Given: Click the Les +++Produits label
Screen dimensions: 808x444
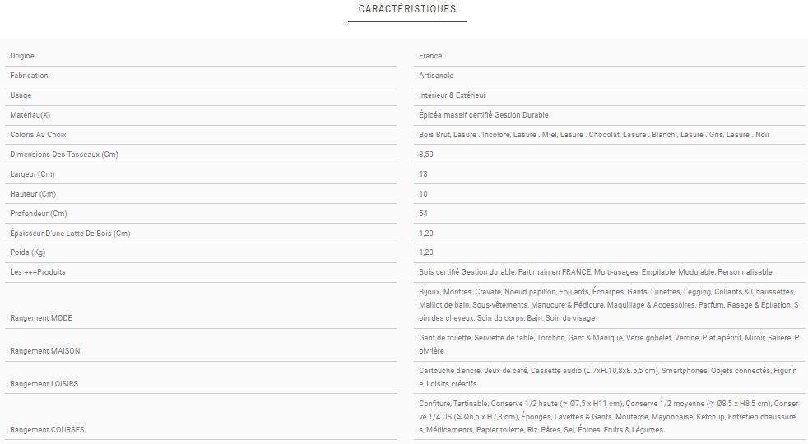Looking at the screenshot, I should tap(38, 272).
